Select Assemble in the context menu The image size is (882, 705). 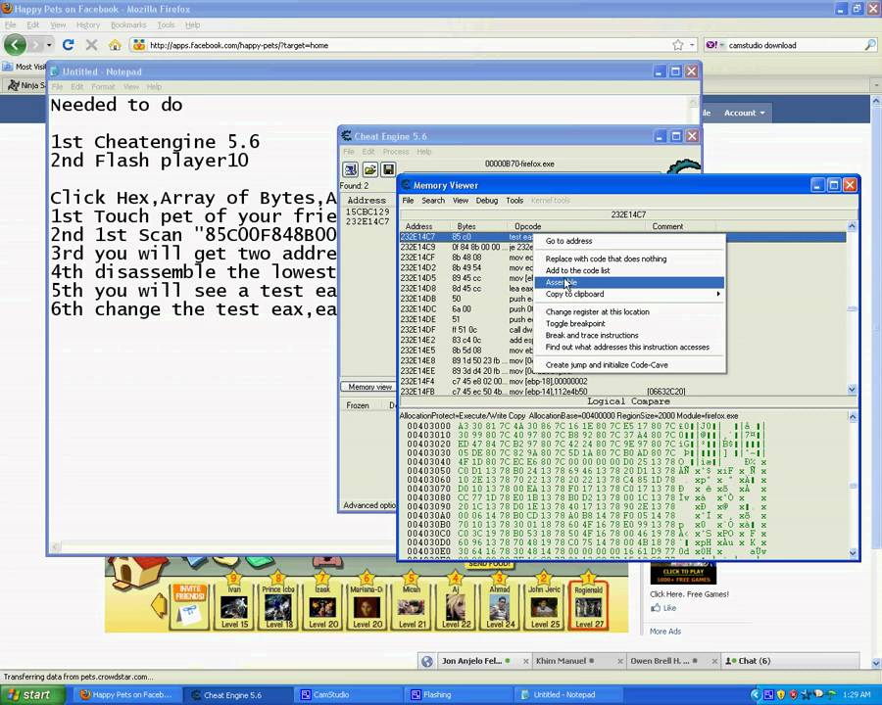628,282
